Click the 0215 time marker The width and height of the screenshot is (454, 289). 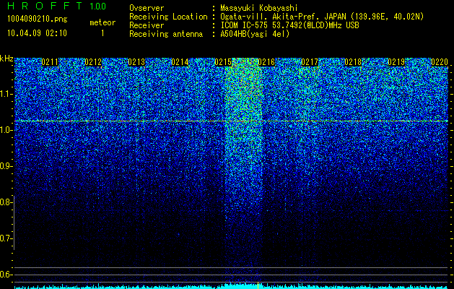point(223,62)
